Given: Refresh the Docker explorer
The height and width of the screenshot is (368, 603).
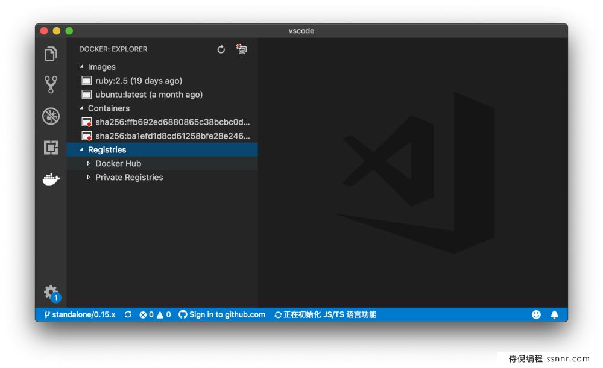Looking at the screenshot, I should tap(221, 49).
